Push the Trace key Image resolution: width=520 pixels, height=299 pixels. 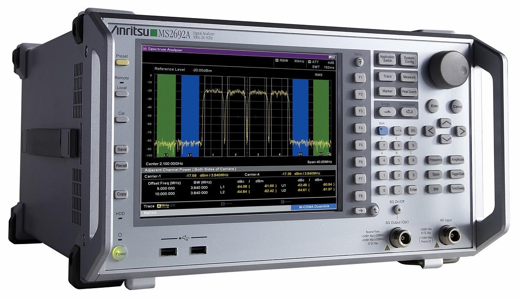tap(387, 77)
